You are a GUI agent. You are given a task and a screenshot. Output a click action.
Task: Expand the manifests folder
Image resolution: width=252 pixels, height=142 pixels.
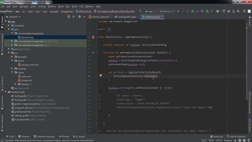pyautogui.click(x=9, y=25)
